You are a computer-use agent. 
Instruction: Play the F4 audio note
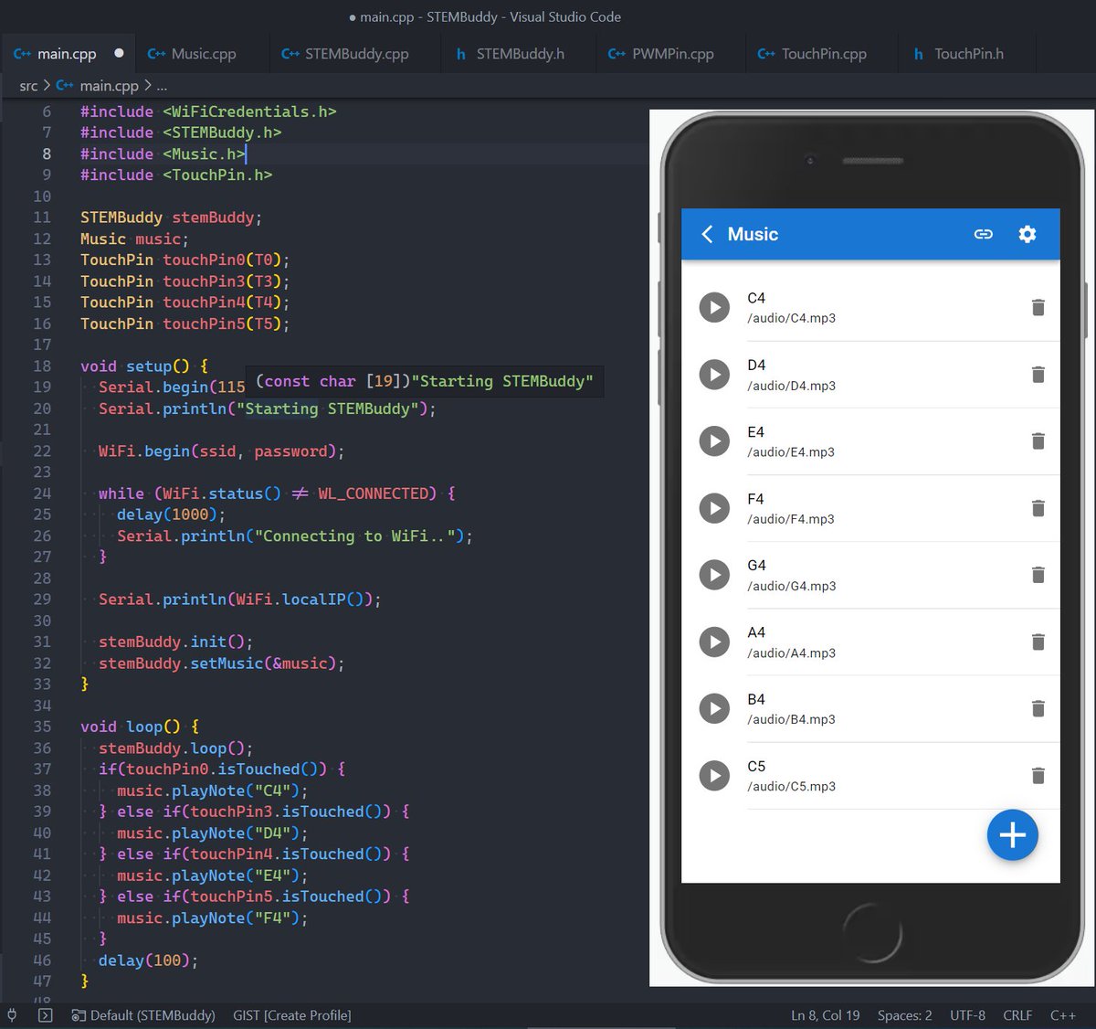coord(714,508)
